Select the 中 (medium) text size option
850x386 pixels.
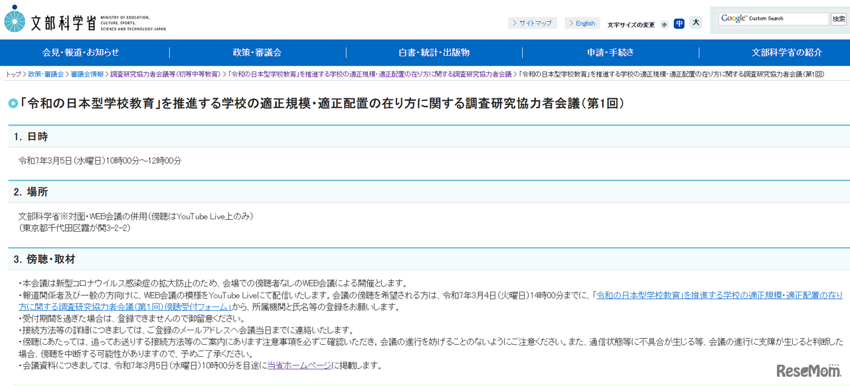pyautogui.click(x=679, y=23)
